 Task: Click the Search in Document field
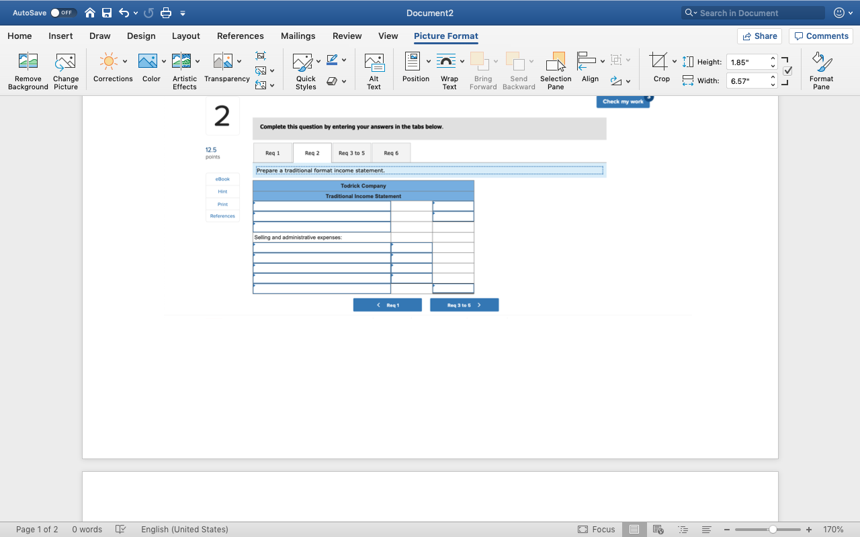[x=752, y=12]
